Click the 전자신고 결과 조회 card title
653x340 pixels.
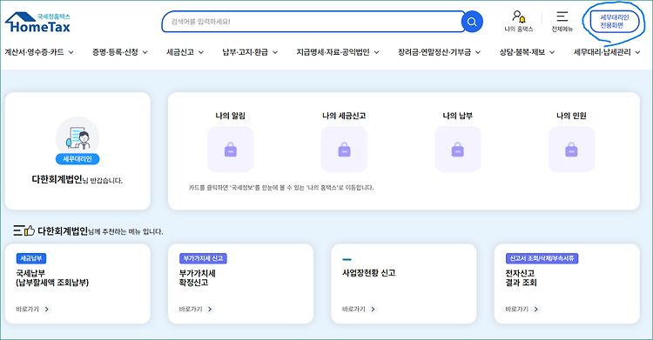coord(521,278)
